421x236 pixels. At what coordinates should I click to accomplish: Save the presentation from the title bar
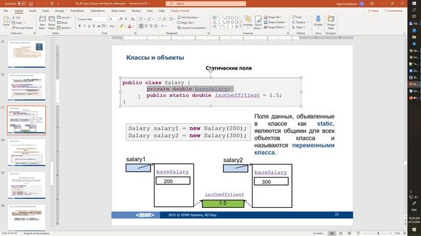pyautogui.click(x=31, y=3)
